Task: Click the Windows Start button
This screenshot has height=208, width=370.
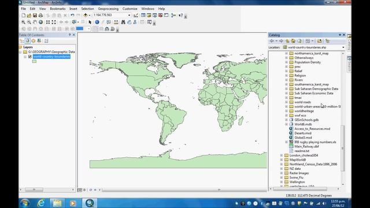Action: point(24,203)
